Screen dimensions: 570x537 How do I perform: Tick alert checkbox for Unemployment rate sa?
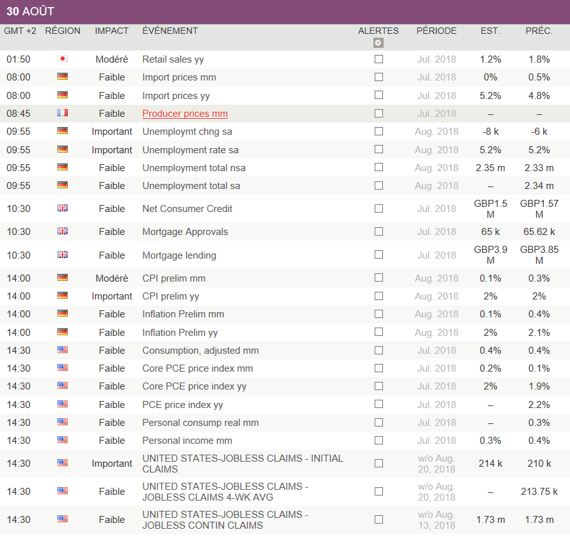[379, 149]
